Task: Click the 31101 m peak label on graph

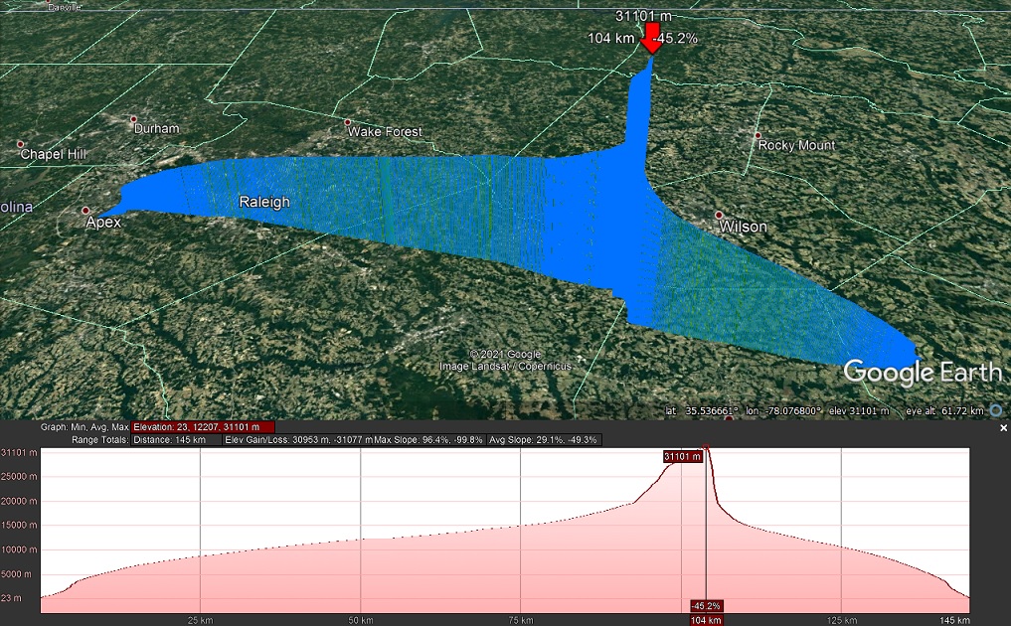Action: tap(684, 456)
